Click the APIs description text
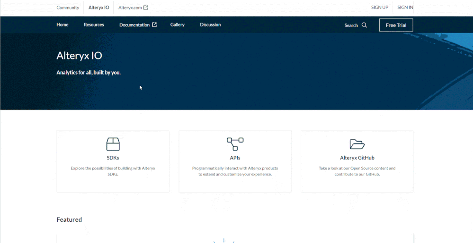This screenshot has height=243, width=473. click(235, 171)
